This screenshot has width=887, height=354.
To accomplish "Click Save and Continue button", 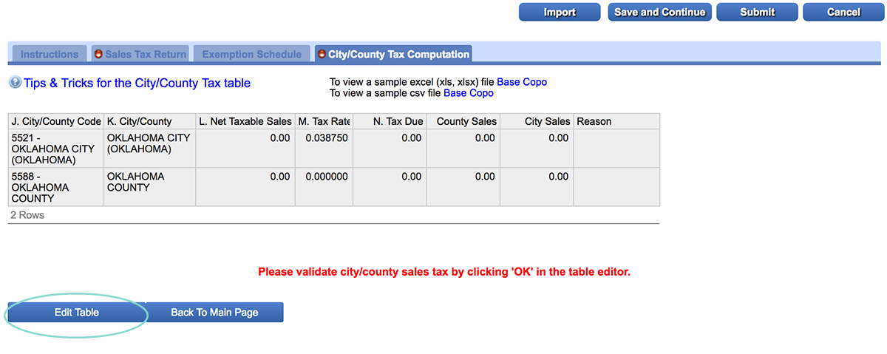I will [x=659, y=12].
